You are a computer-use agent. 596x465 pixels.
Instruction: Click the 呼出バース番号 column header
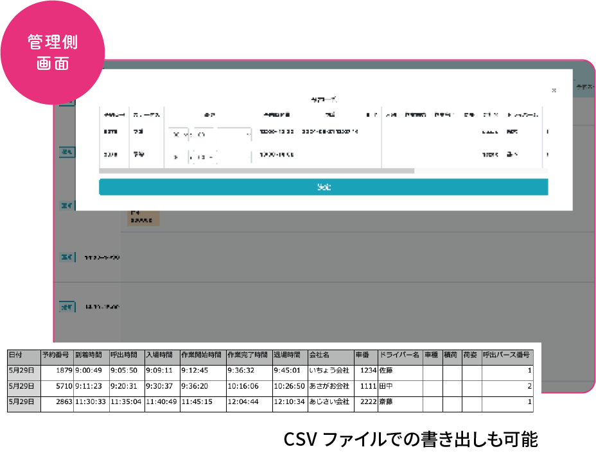[507, 355]
